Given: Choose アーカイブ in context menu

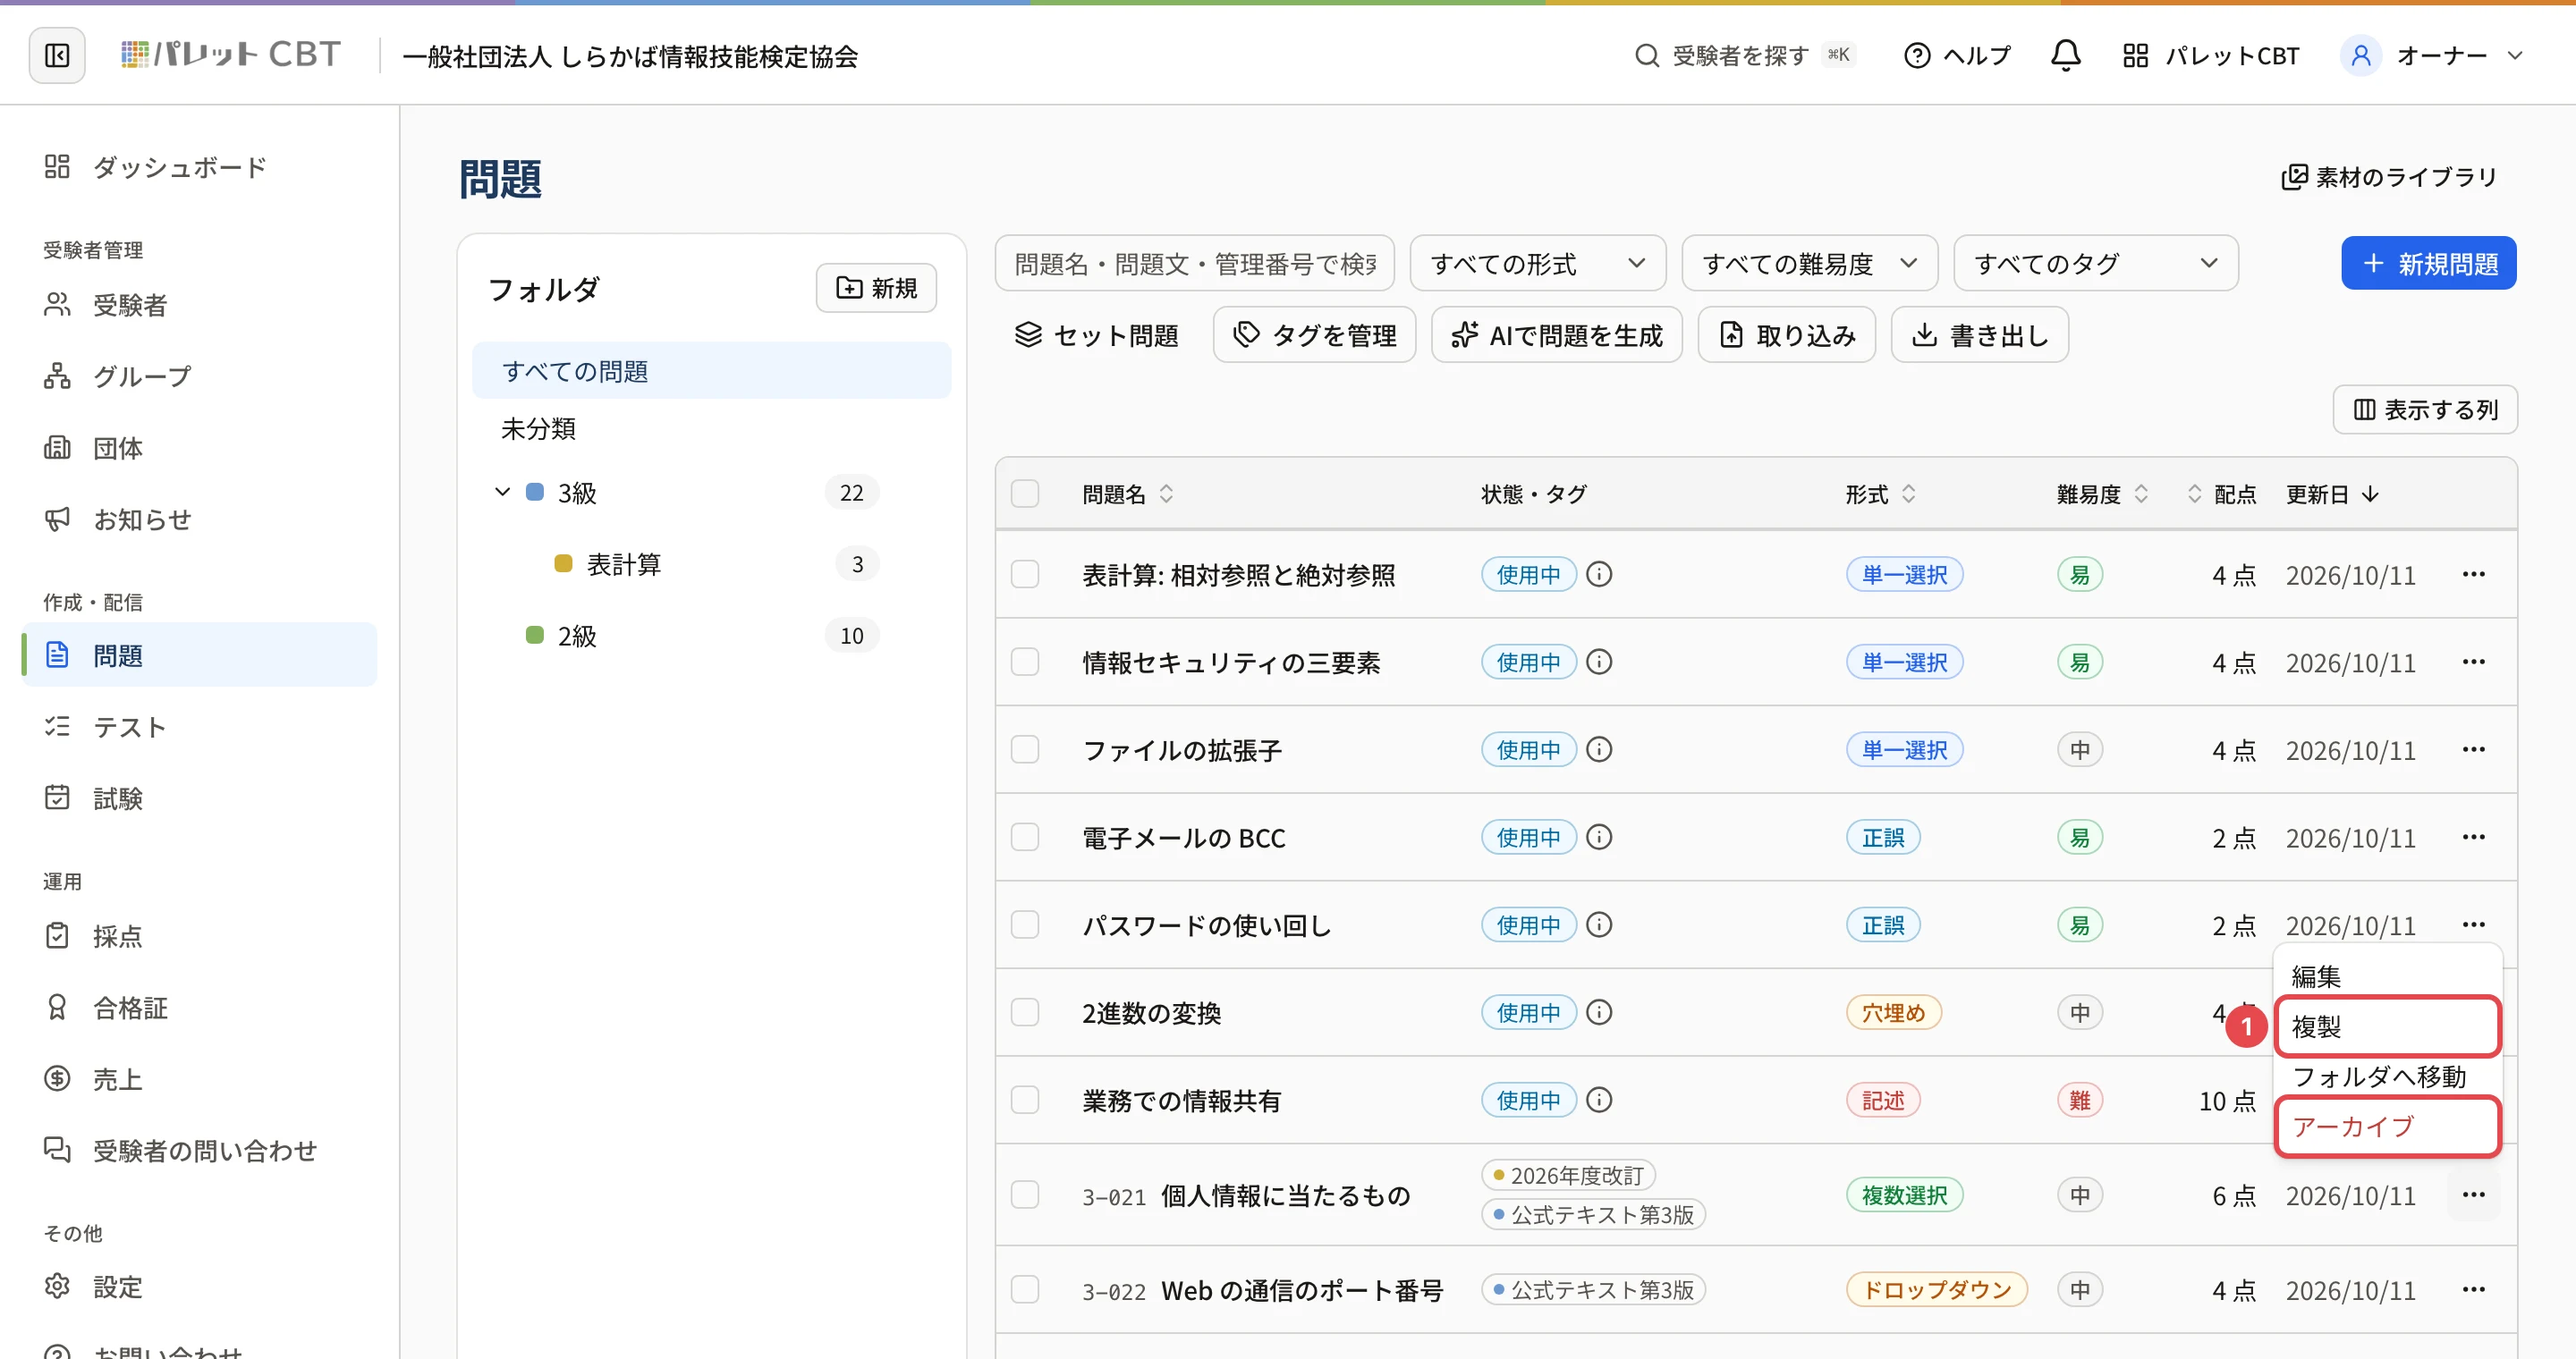Looking at the screenshot, I should click(x=2387, y=1127).
